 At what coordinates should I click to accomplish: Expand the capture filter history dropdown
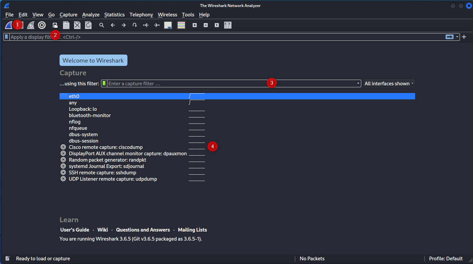click(x=358, y=84)
